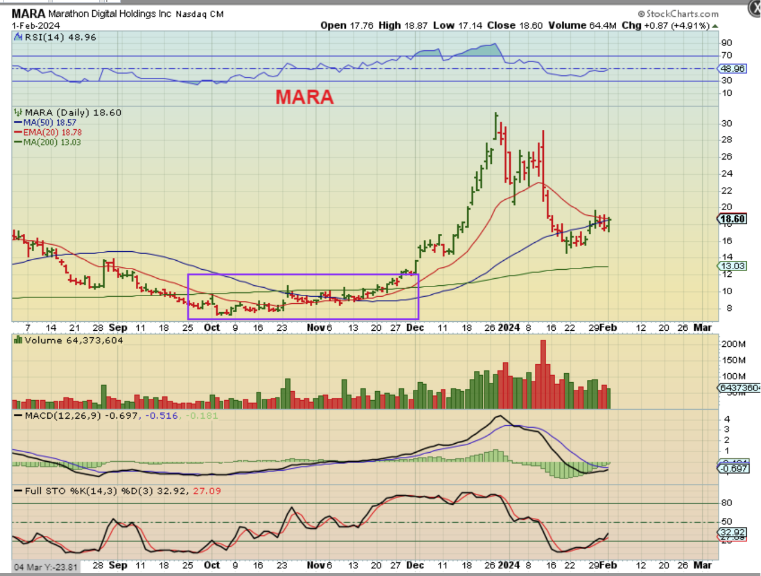Viewport: 761px width, 576px height.
Task: Click the price axis label 22
Action: [726, 191]
